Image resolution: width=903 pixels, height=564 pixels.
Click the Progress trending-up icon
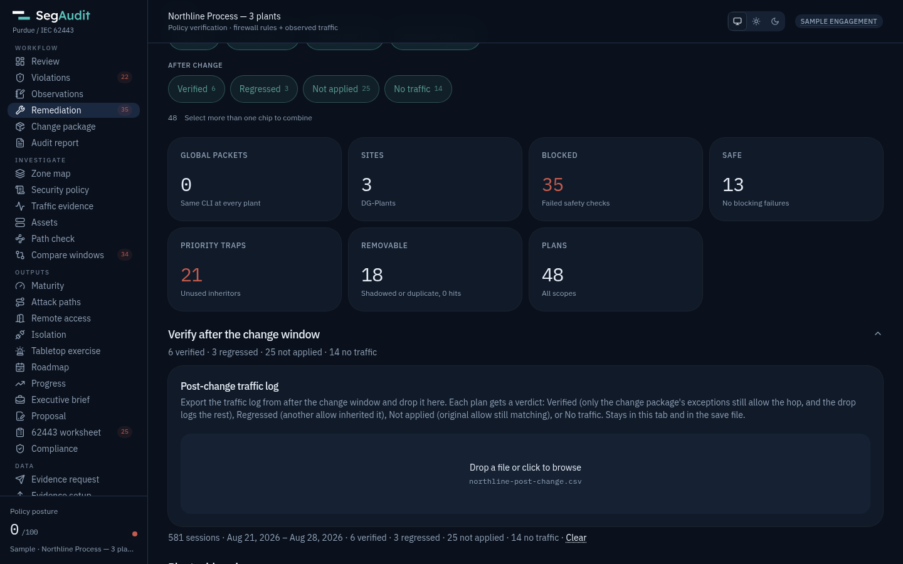click(x=20, y=384)
